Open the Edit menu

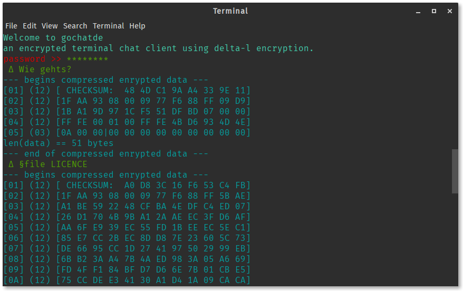click(x=30, y=26)
